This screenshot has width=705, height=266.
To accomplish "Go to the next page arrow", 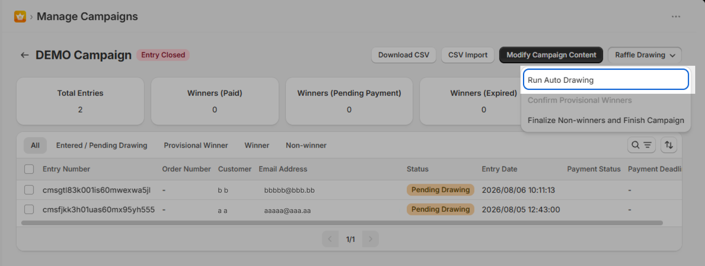I will 370,239.
